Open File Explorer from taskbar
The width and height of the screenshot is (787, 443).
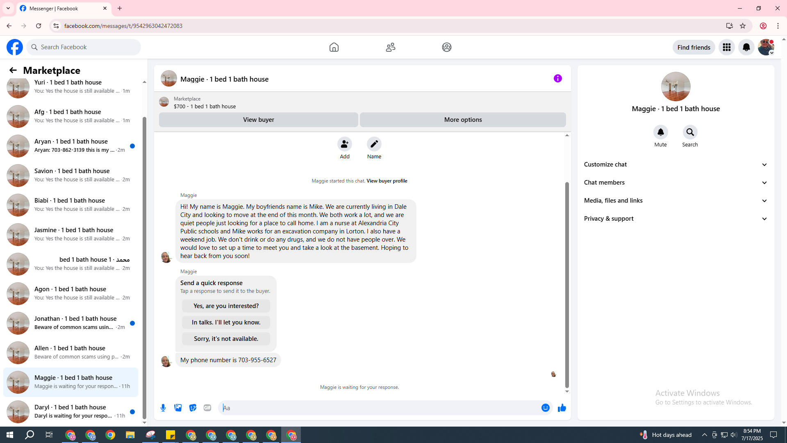[130, 435]
